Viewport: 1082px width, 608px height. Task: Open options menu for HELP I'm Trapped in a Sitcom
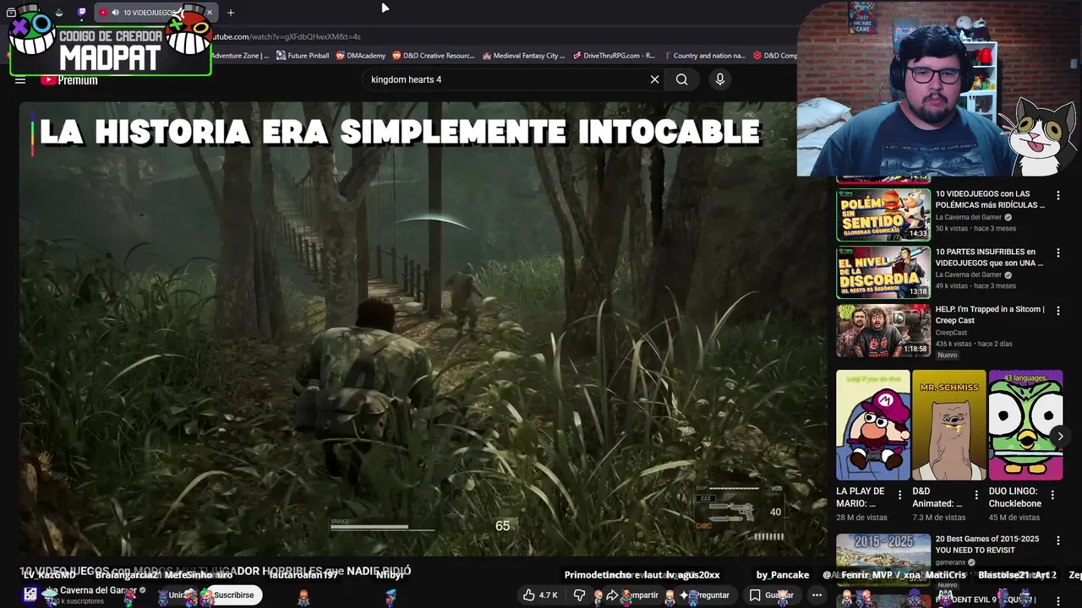point(1057,311)
